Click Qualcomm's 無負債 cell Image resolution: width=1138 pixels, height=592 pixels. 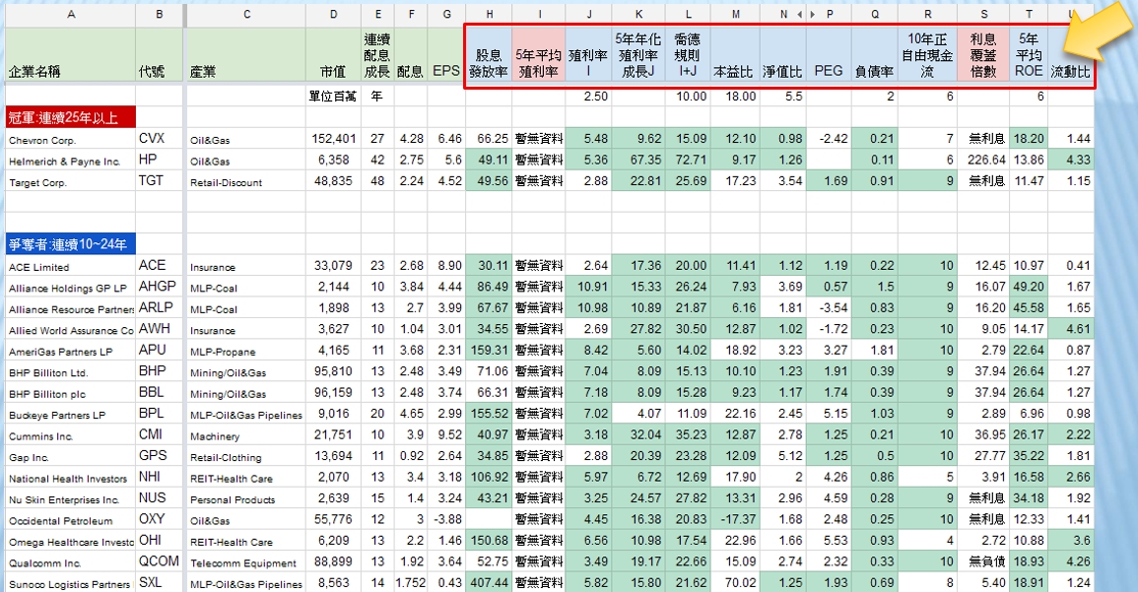click(x=983, y=561)
